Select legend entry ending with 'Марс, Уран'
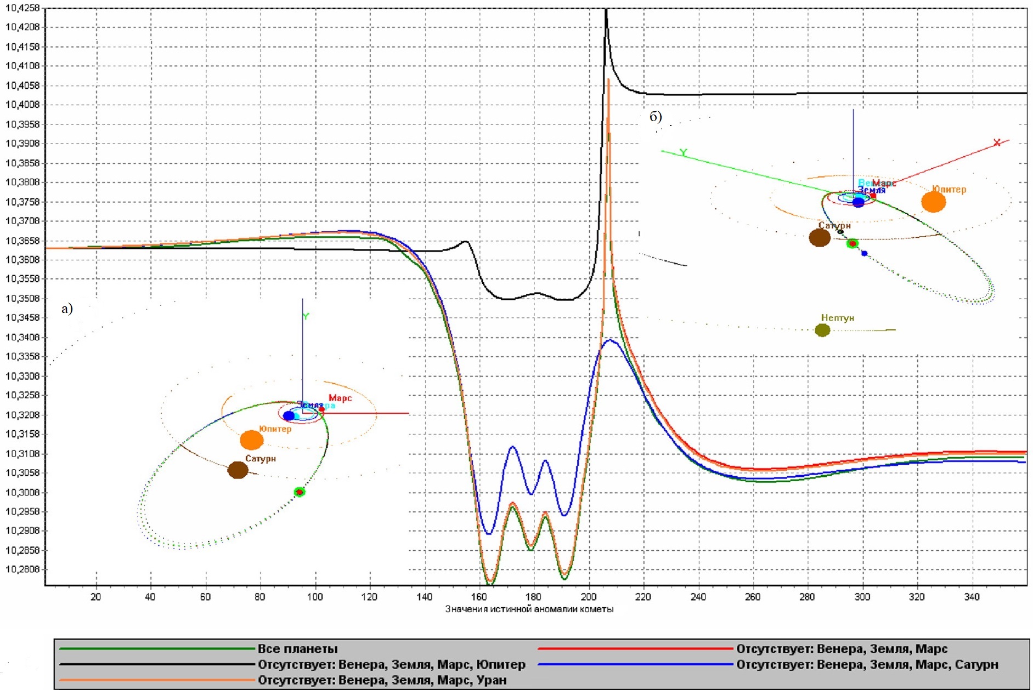 pos(382,680)
